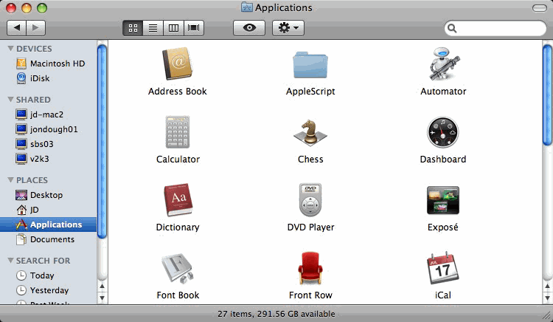Click the iDisk globe icon in sidebar
Image resolution: width=553 pixels, height=322 pixels.
pyautogui.click(x=21, y=78)
